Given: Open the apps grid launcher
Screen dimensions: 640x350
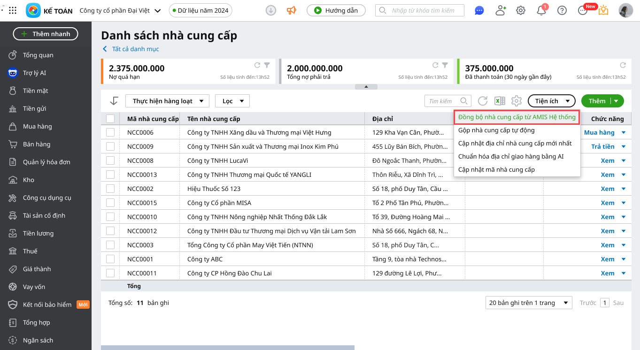Looking at the screenshot, I should tap(13, 10).
